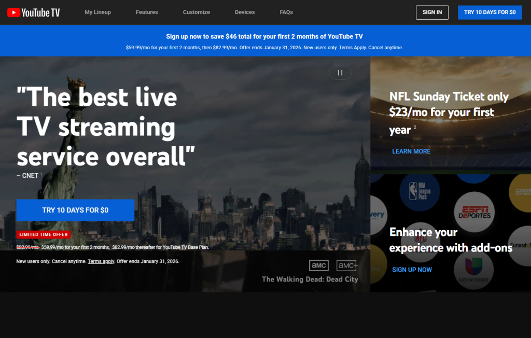531x338 pixels.
Task: Pause the hero background video
Action: point(340,73)
